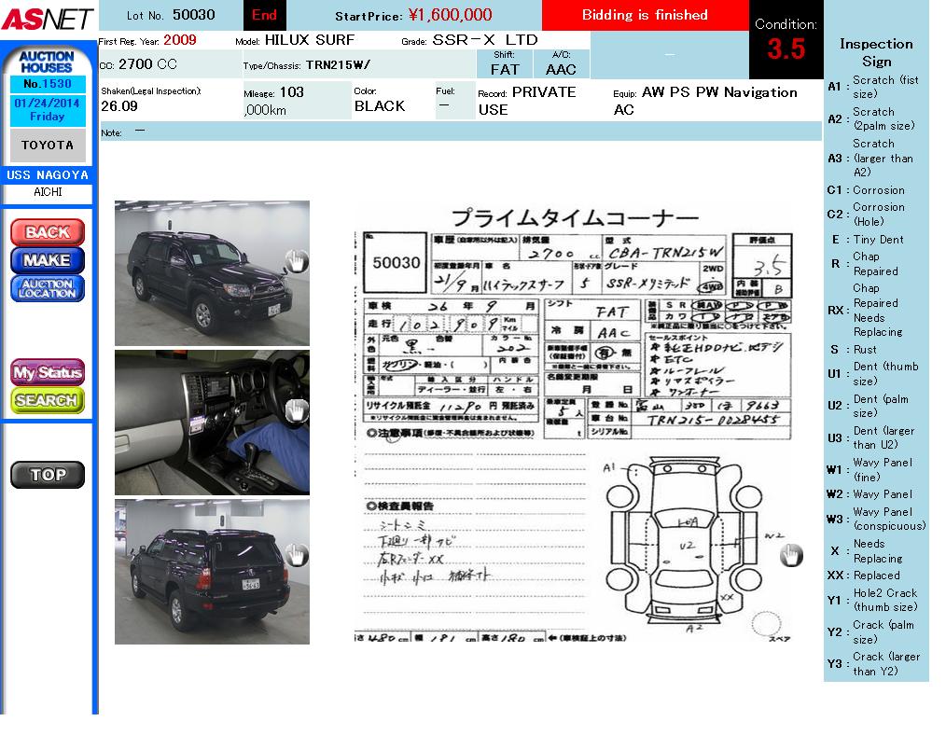Select USS NAGOYA auction house
946x749 pixels.
48,175
